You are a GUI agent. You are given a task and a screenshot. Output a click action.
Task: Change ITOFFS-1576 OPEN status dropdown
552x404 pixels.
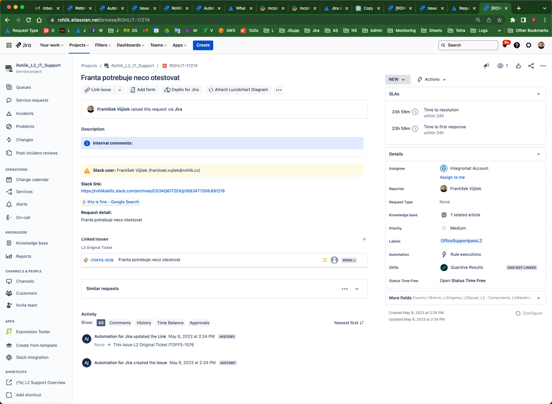[x=349, y=260]
